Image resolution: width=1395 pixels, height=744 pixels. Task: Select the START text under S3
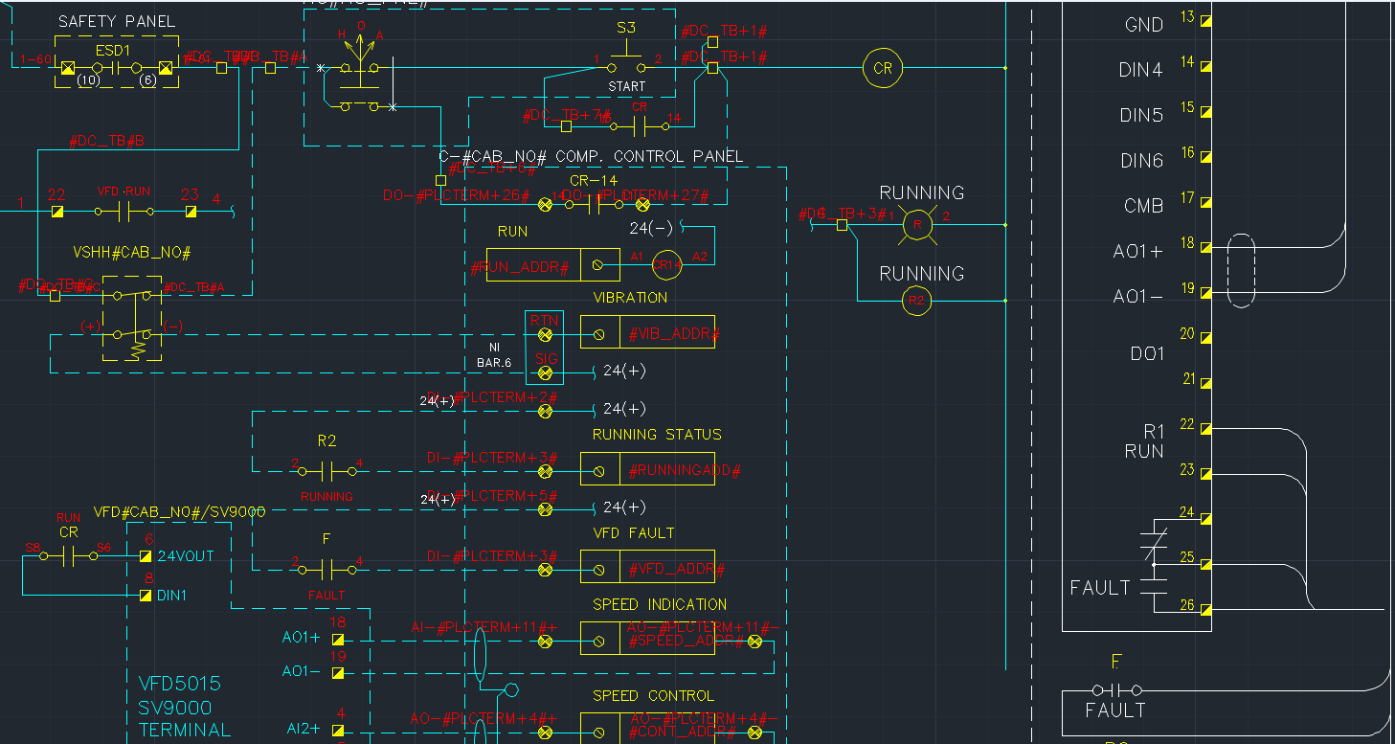(x=627, y=86)
